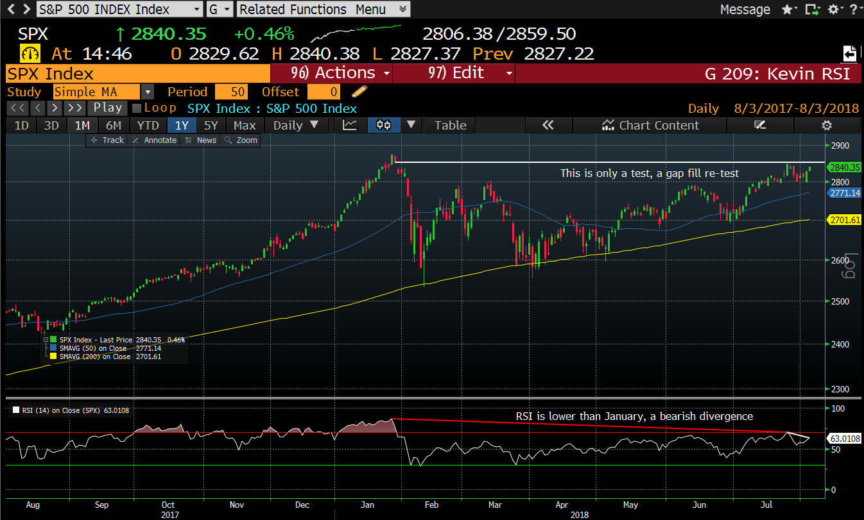
Task: Click the yellow clock delay icon
Action: pos(30,53)
